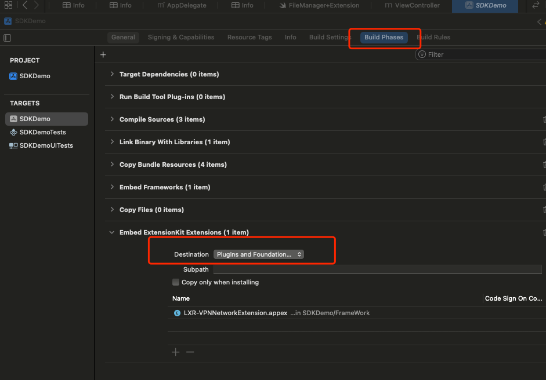Switch to the General tab
546x380 pixels.
pos(123,37)
